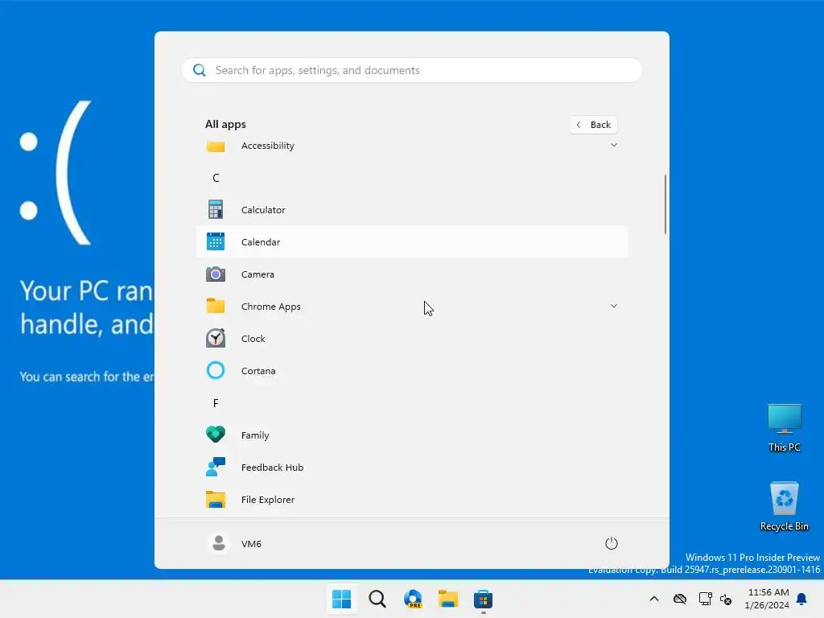Image resolution: width=824 pixels, height=618 pixels.
Task: Click the muted volume tray icon
Action: (727, 599)
